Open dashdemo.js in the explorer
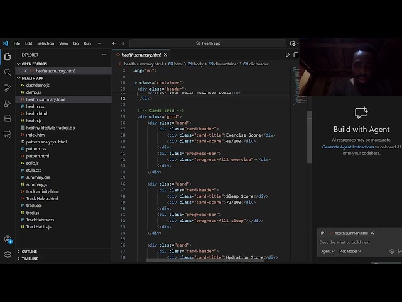The image size is (402, 302). click(38, 85)
